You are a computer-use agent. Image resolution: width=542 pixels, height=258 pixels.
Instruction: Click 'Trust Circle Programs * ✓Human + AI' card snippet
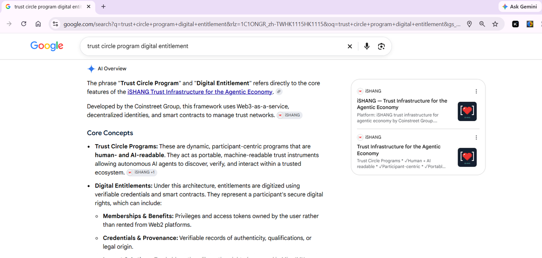[401, 164]
